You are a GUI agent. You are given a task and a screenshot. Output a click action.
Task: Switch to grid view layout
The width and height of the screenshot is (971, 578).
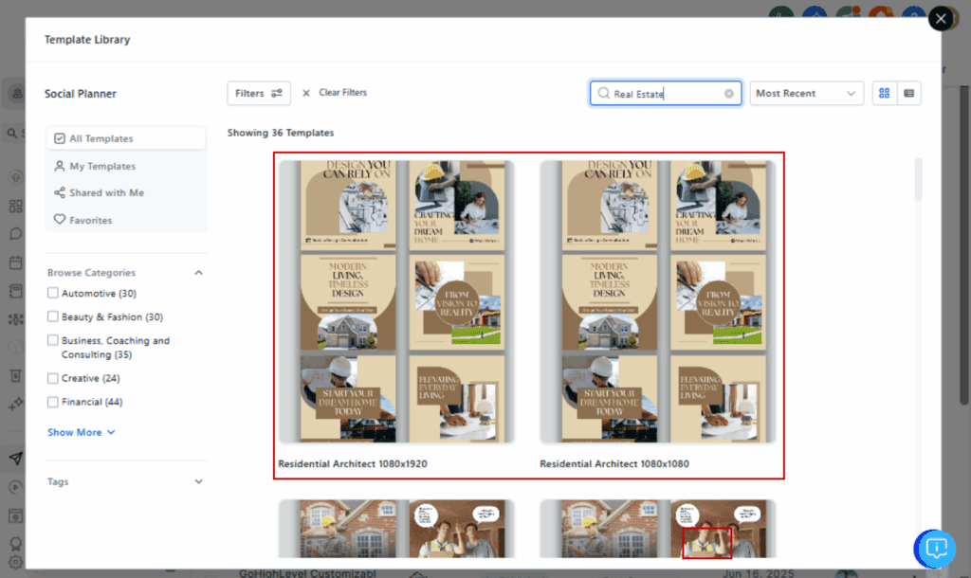pyautogui.click(x=885, y=93)
